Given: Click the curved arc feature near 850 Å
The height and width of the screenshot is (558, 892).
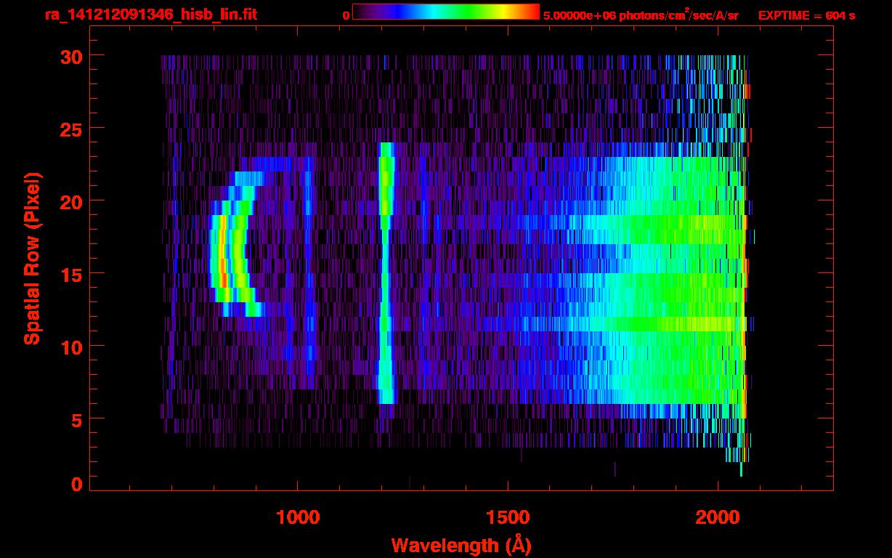Looking at the screenshot, I should click(236, 243).
